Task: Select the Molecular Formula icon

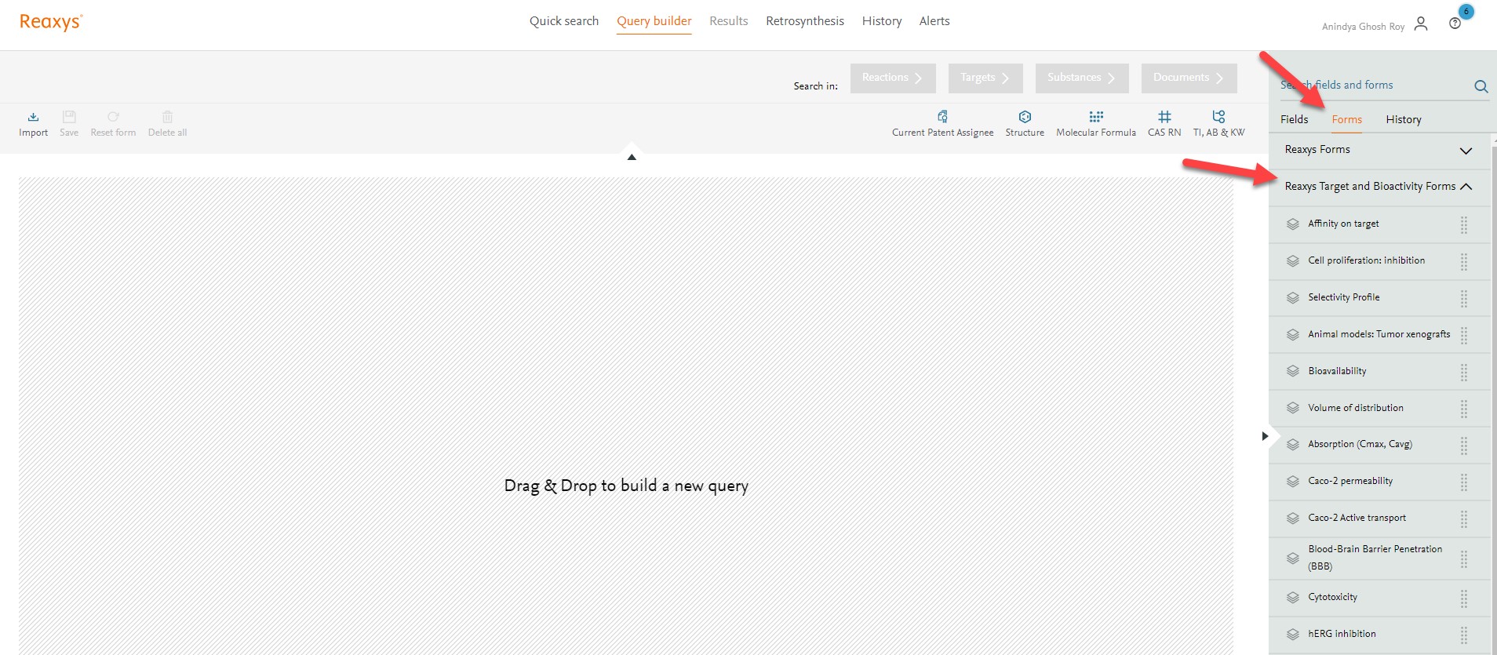Action: 1096,117
